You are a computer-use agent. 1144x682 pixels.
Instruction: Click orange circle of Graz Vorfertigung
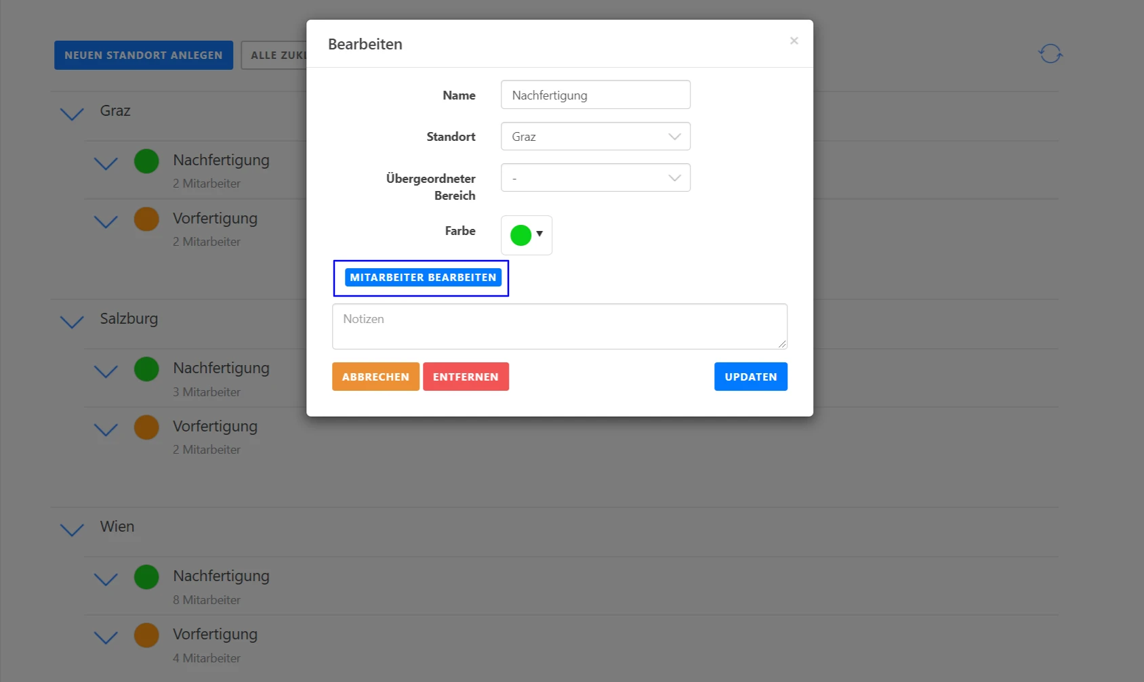146,219
